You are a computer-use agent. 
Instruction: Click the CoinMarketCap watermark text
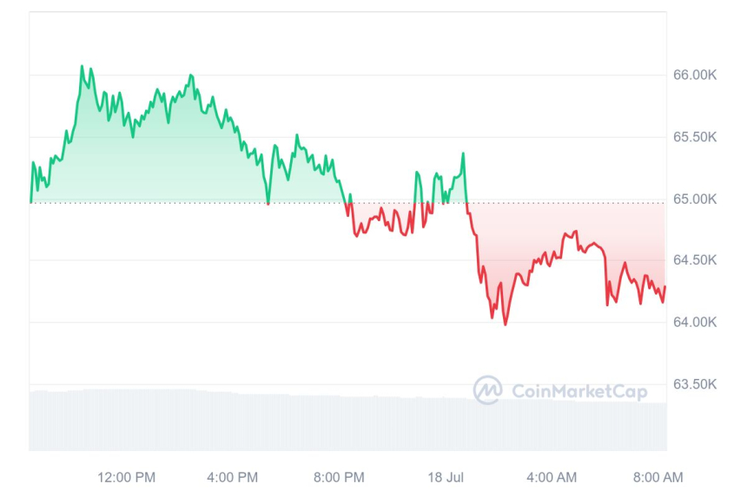click(x=579, y=391)
